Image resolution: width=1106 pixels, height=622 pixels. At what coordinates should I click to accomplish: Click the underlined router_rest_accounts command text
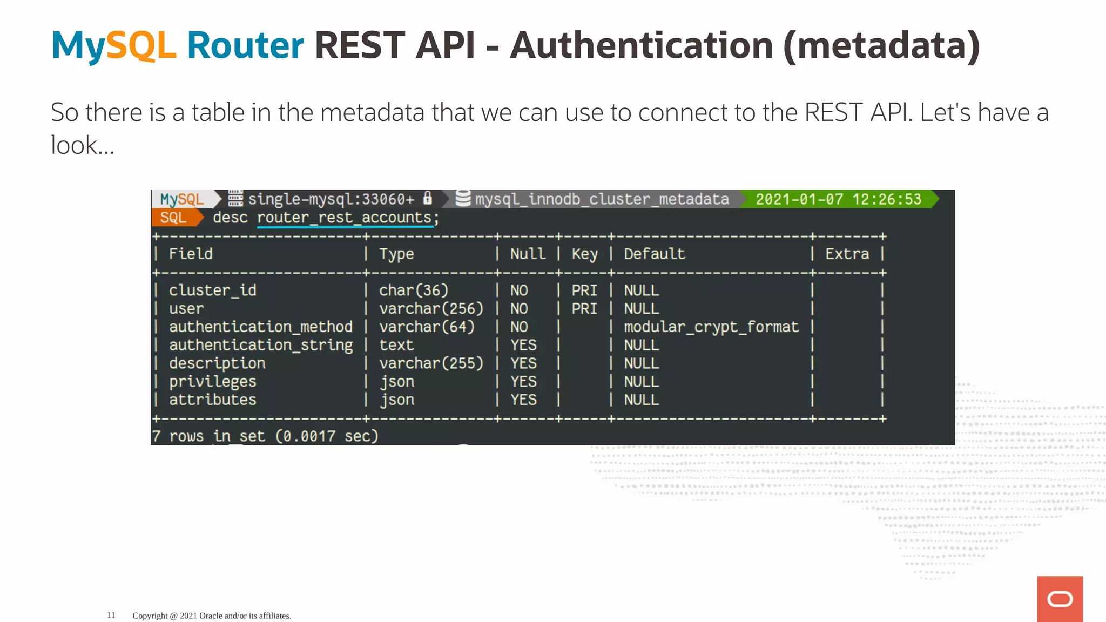click(345, 218)
